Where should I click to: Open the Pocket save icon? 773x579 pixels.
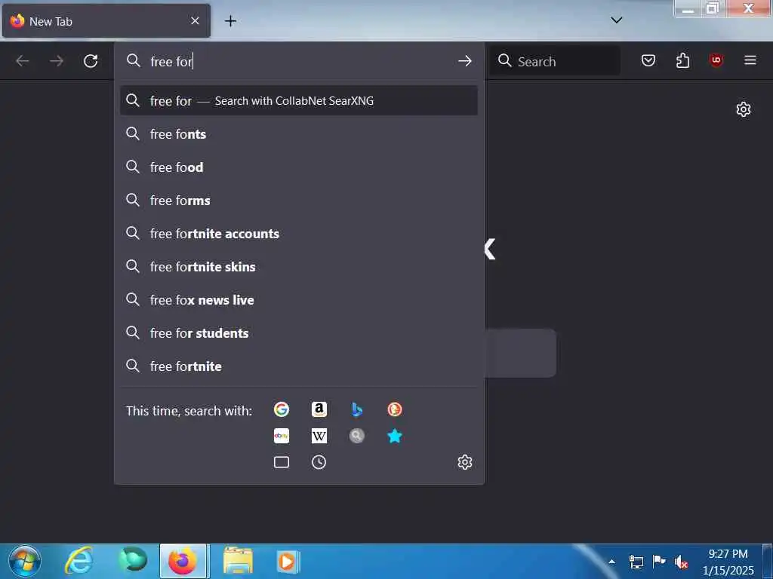tap(648, 60)
